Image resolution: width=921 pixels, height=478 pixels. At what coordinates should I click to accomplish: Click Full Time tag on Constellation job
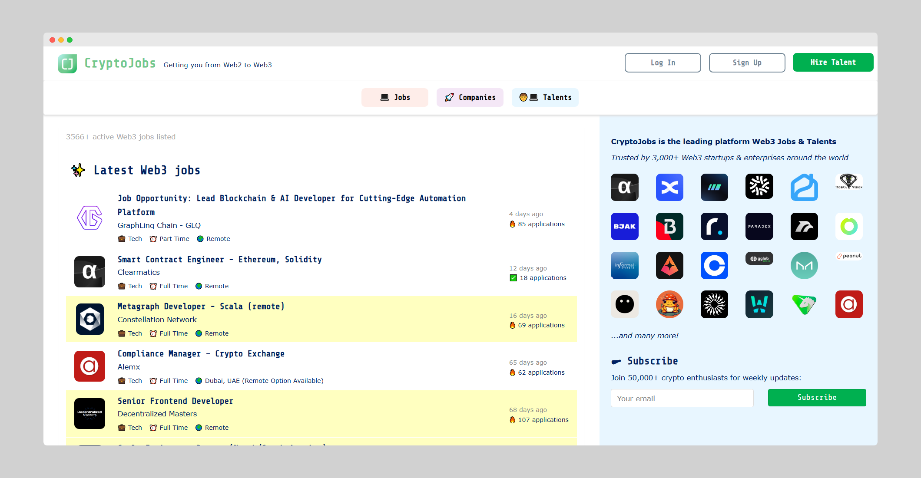(x=169, y=333)
